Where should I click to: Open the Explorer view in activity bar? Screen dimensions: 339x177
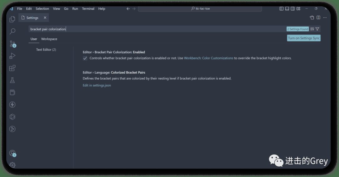(12, 19)
